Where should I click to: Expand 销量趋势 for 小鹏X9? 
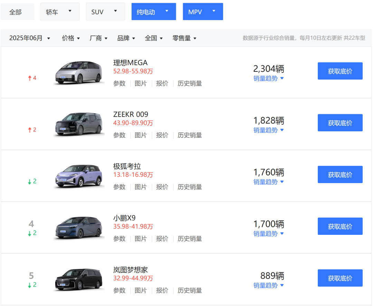pos(269,234)
